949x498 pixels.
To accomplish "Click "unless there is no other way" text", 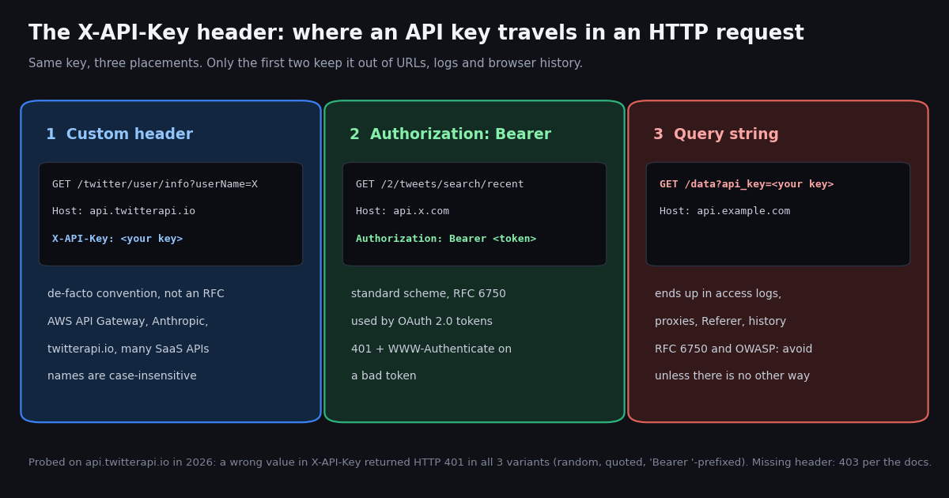I will coord(732,376).
